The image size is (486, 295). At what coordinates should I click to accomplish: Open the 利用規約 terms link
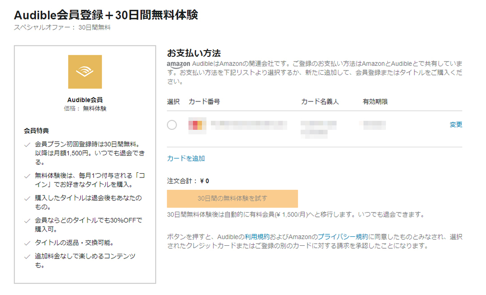tap(257, 237)
